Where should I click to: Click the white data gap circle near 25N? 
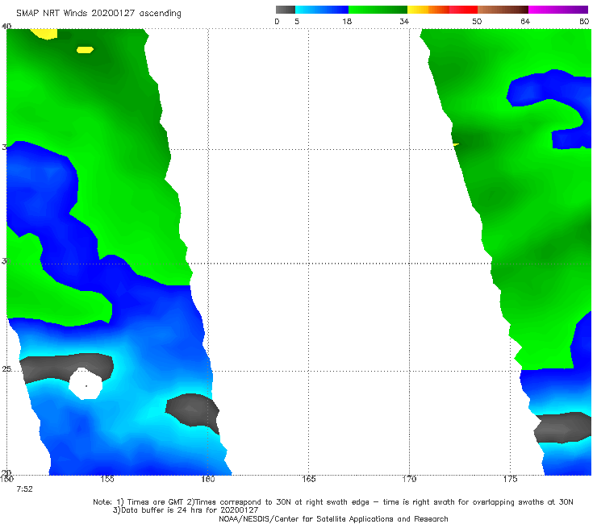[x=86, y=384]
